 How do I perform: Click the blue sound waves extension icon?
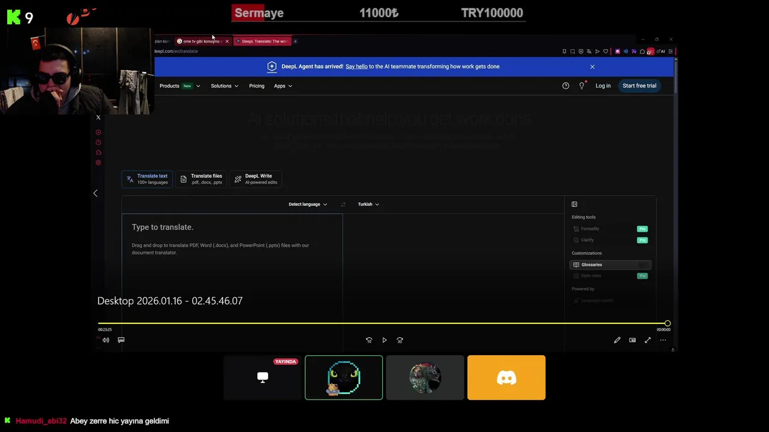(x=625, y=52)
